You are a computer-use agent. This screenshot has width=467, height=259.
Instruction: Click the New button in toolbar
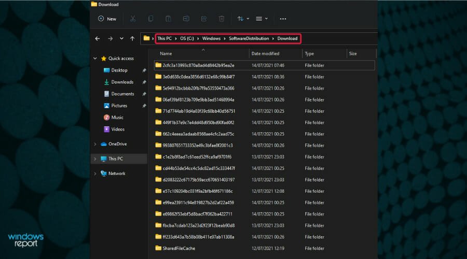tap(107, 19)
